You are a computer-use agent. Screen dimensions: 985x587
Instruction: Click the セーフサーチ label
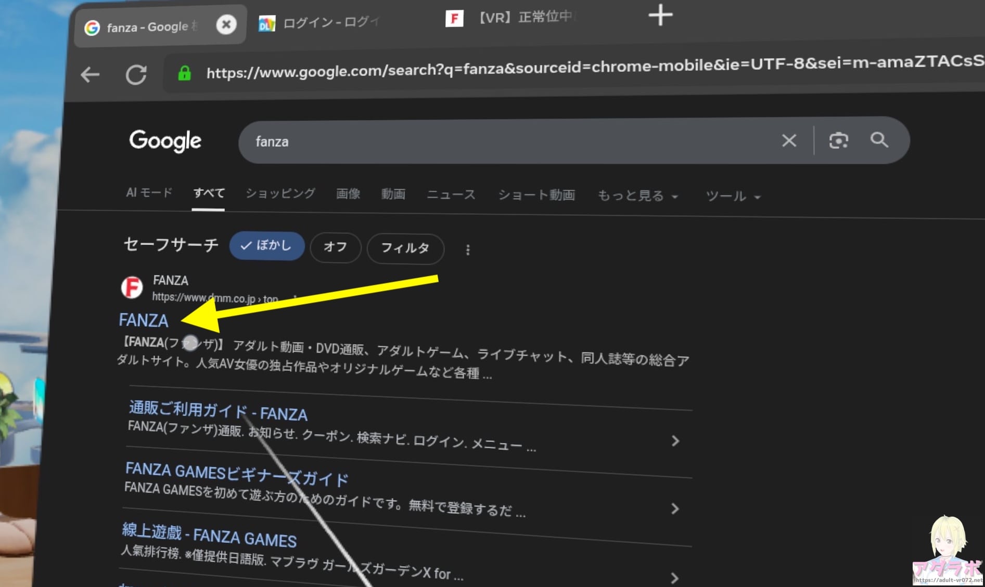171,244
